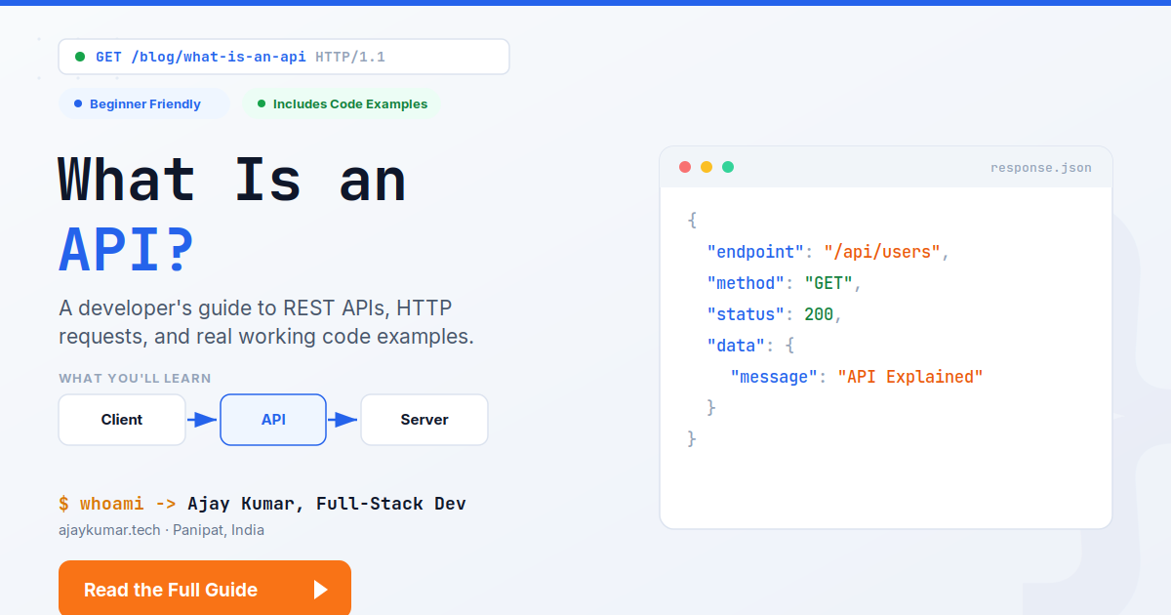Click the WHAT YOU'LL LEARN label
Image resolution: width=1171 pixels, height=615 pixels.
(135, 379)
